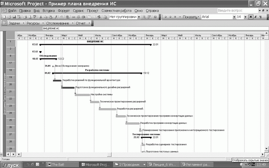The width and height of the screenshot is (269, 168).
Task: Cut selection with the scissors icon
Action: 41,17
